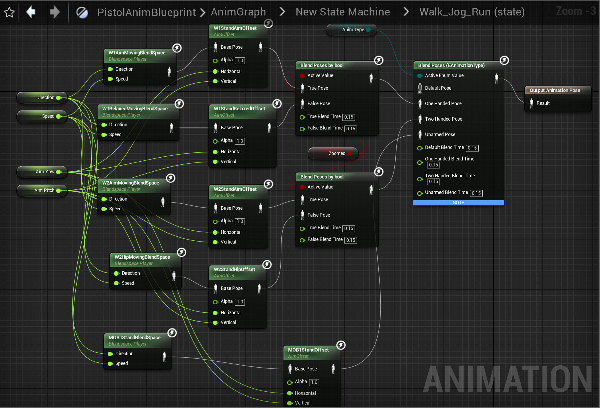
Task: Edit the True Blend Time 0.15 field
Action: [349, 117]
